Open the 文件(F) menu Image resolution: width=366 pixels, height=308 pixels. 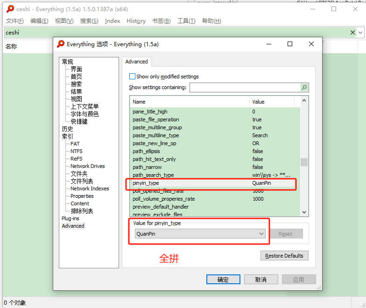(15, 21)
